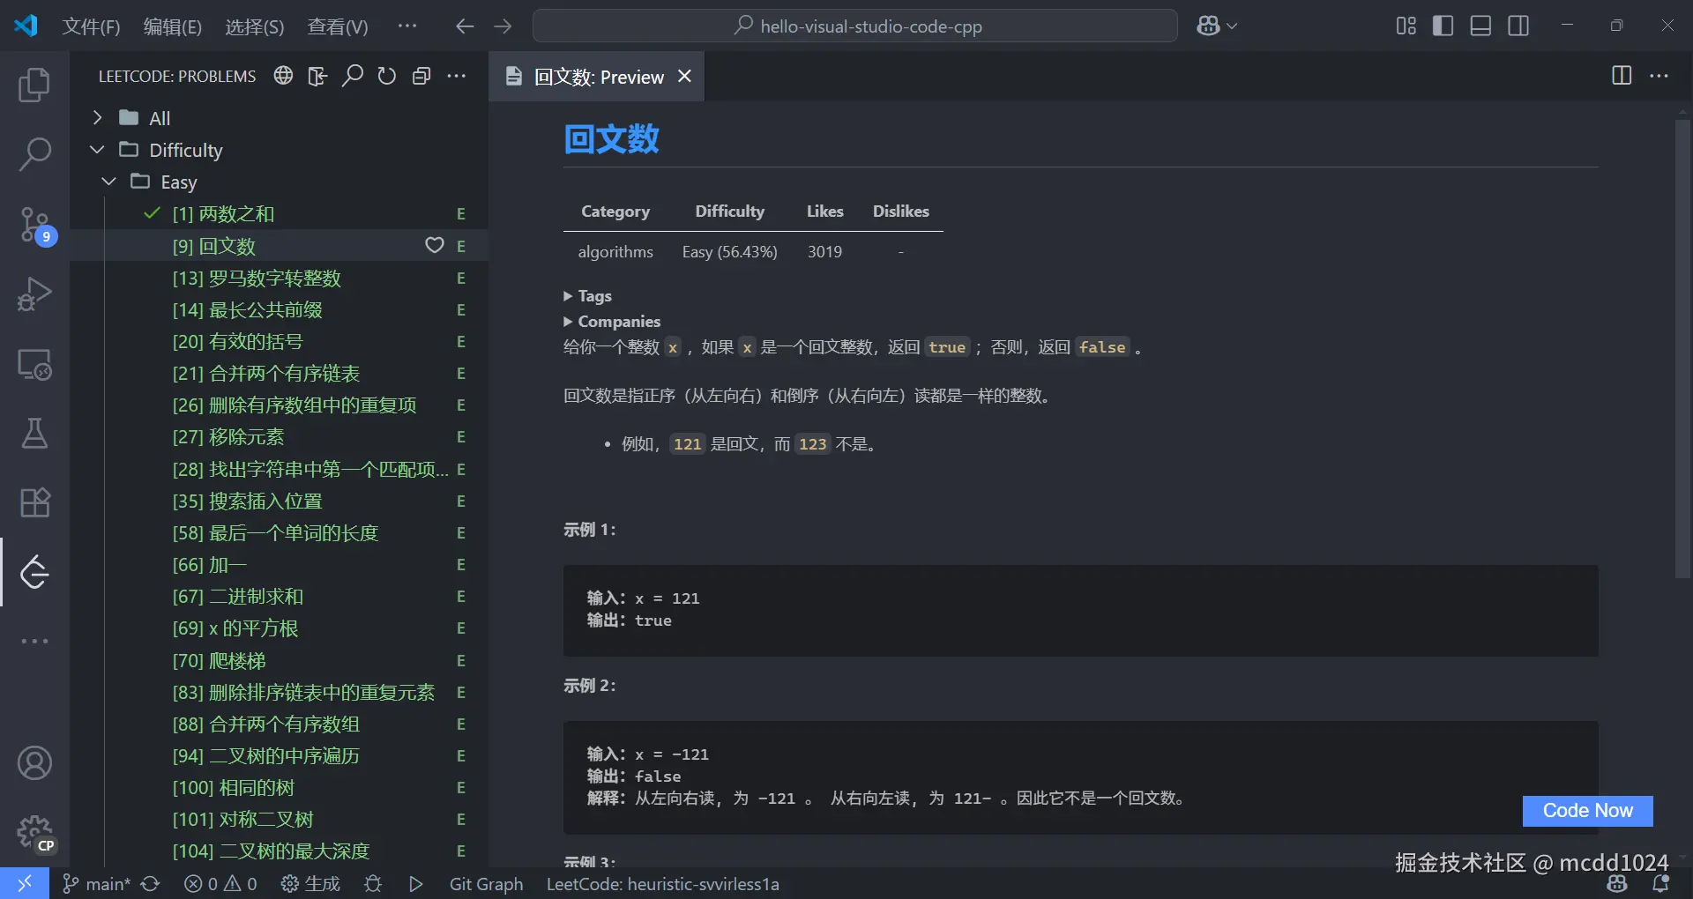Customize layout icon in title bar
The image size is (1693, 899).
click(1406, 26)
